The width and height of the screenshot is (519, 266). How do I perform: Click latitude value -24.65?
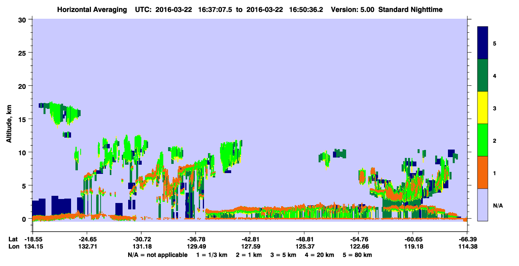[87, 239]
